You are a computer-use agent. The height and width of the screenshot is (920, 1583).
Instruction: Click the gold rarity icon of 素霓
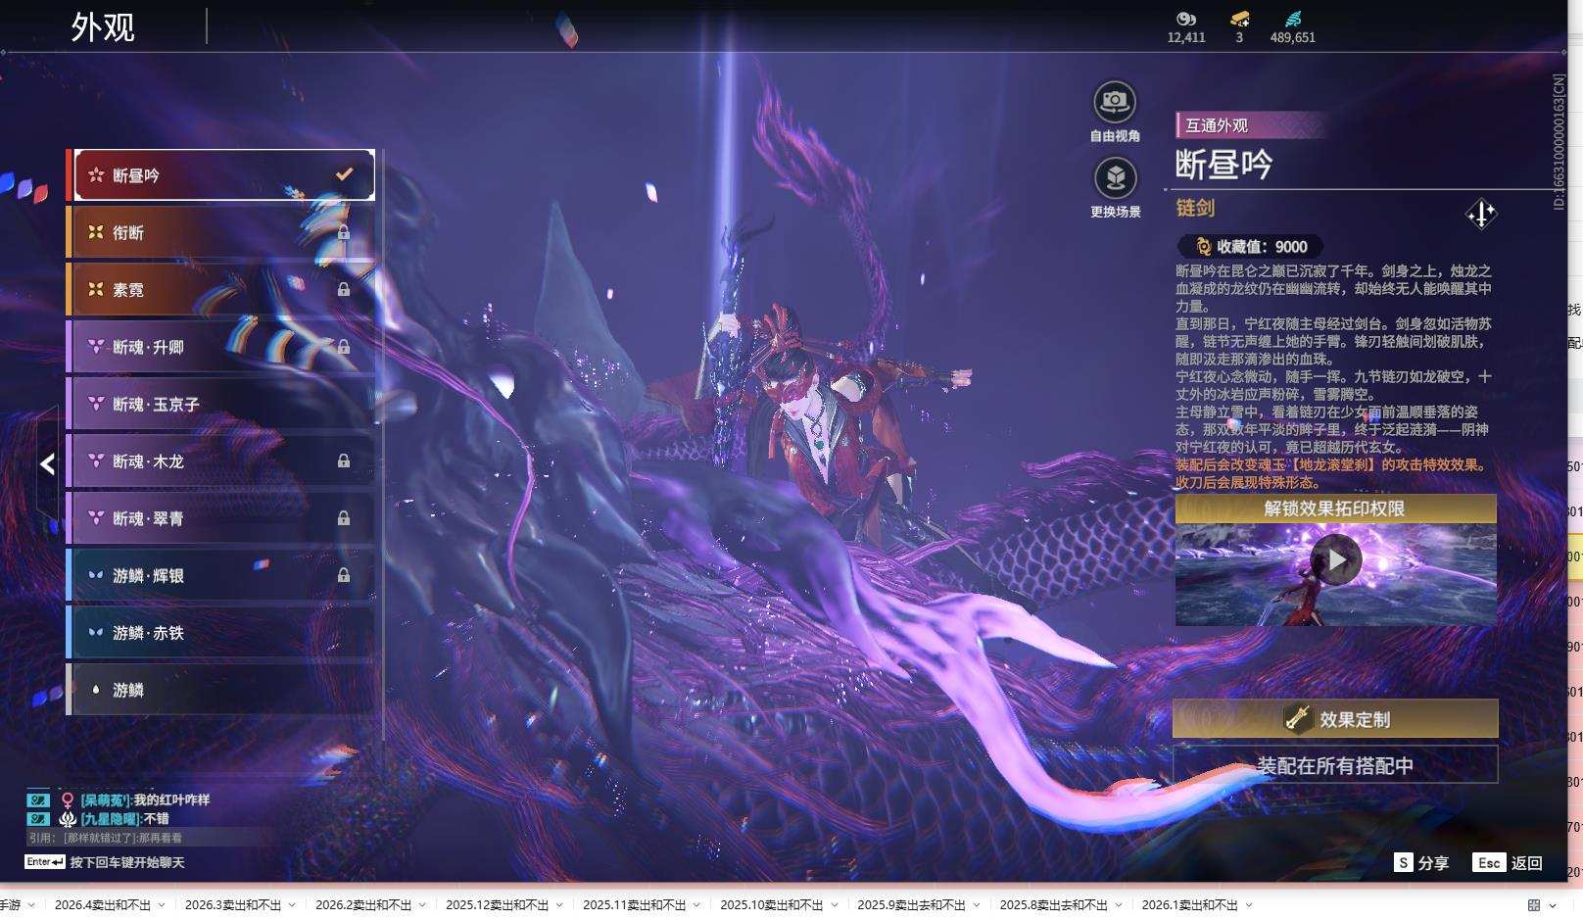click(96, 290)
